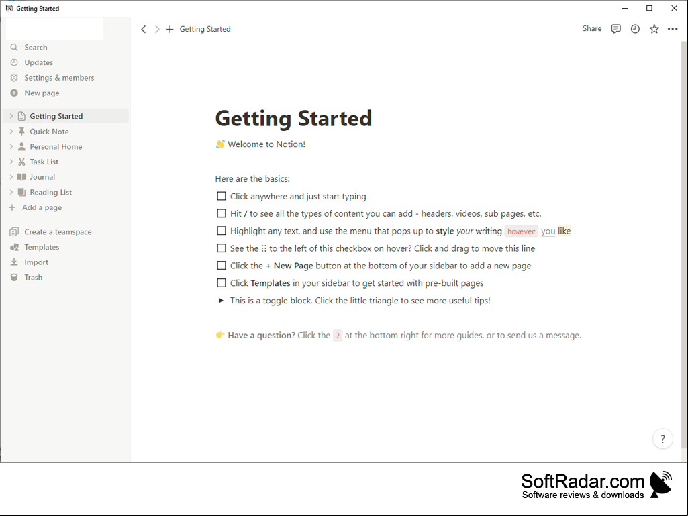Viewport: 688px width, 516px height.
Task: Click the Getting Started page title heading
Action: [x=293, y=119]
